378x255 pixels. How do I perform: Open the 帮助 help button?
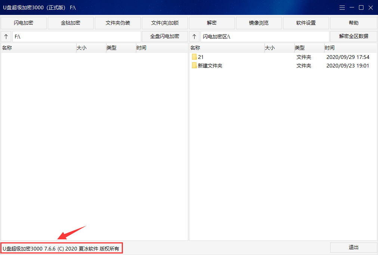tap(353, 23)
